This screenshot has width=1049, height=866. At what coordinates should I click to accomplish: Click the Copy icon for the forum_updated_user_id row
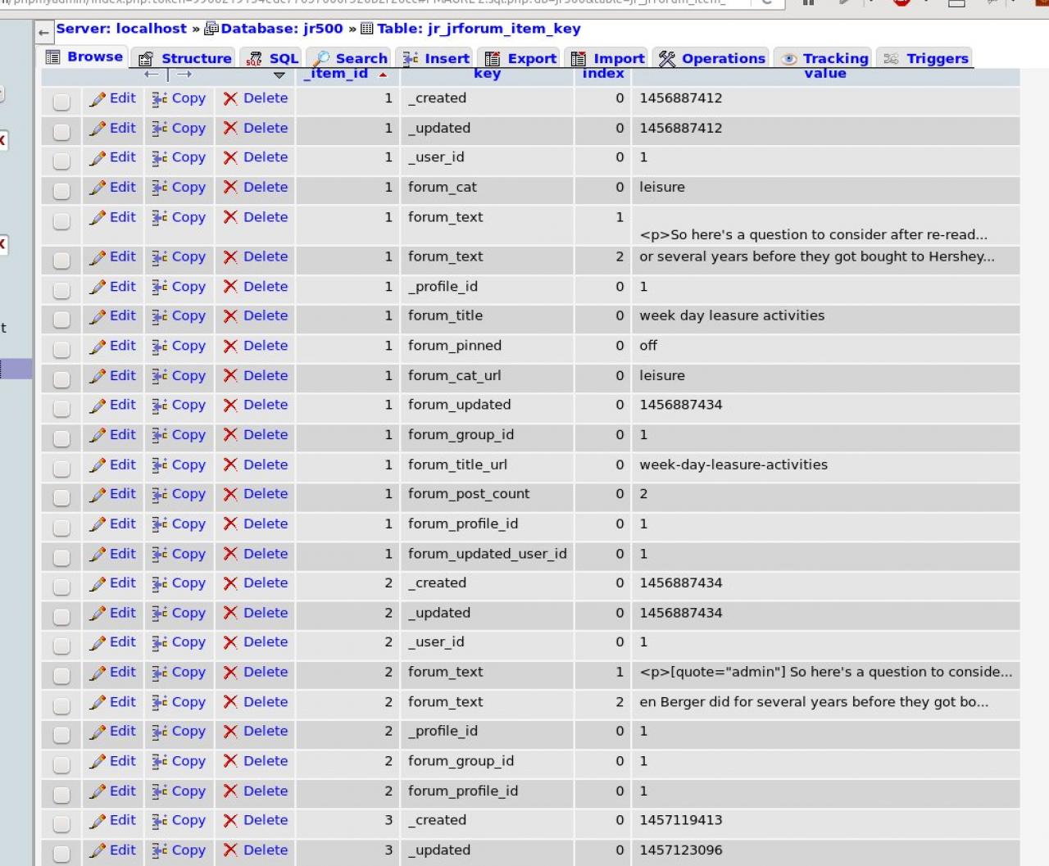(x=160, y=555)
